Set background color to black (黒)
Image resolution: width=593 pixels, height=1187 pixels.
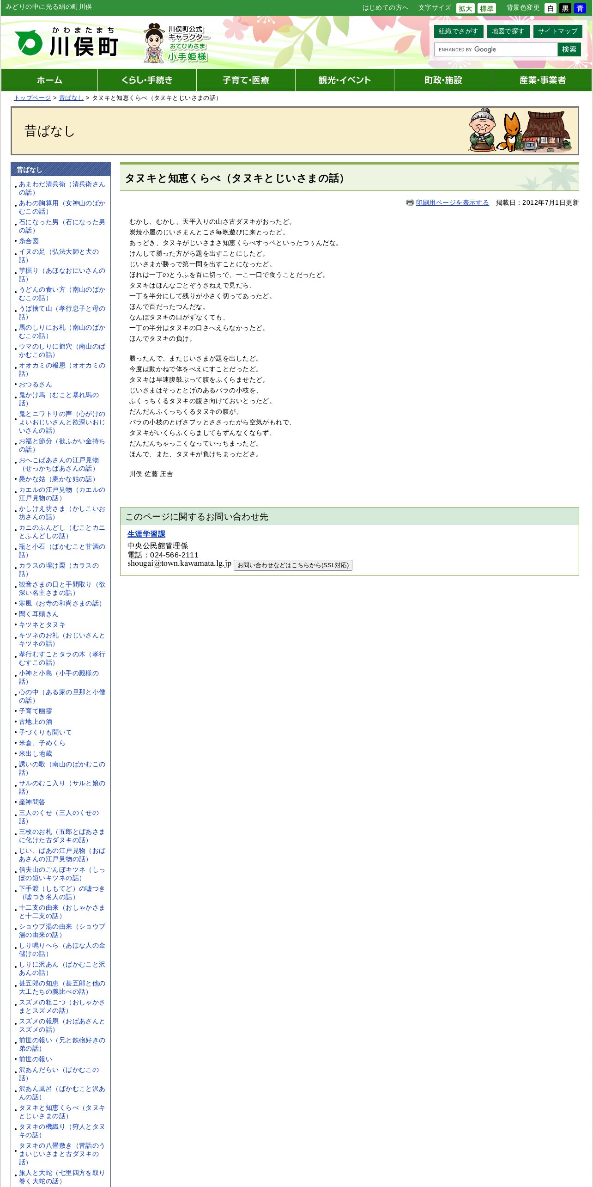pos(565,8)
